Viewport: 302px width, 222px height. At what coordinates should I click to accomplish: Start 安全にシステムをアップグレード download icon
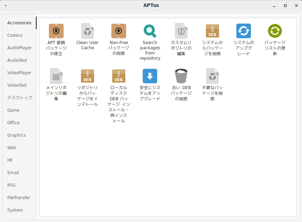coord(150,76)
